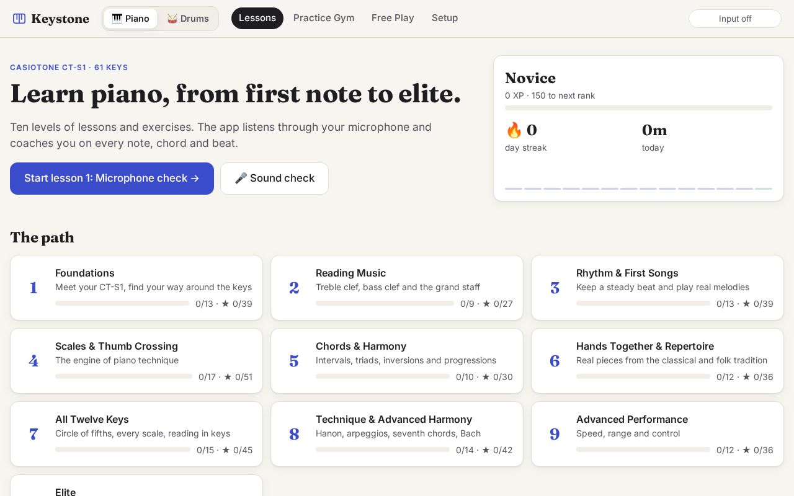This screenshot has height=496, width=794.
Task: Start lesson 1: Microphone check
Action: click(x=112, y=179)
